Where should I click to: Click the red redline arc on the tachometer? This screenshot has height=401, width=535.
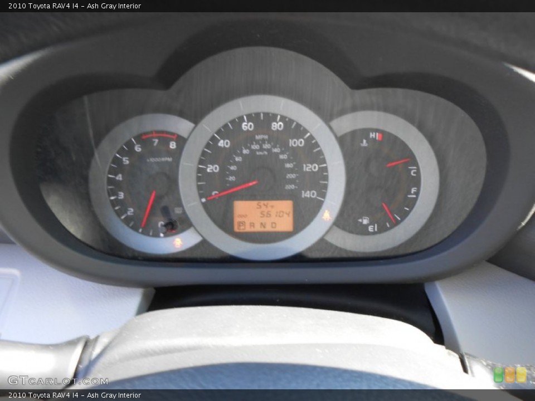[159, 135]
